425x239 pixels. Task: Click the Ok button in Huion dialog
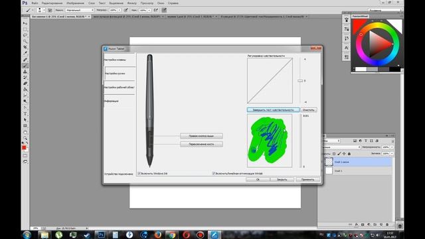pyautogui.click(x=258, y=179)
